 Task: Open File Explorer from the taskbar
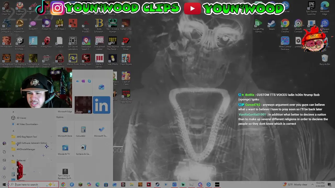tap(132, 185)
